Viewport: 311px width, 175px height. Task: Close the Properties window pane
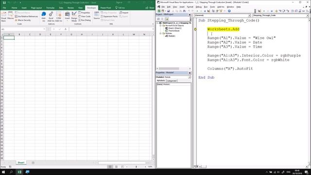[190, 73]
